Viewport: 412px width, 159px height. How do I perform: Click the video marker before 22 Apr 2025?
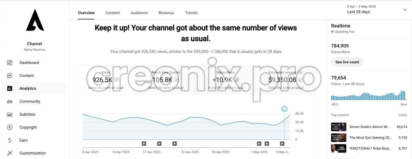(174, 144)
